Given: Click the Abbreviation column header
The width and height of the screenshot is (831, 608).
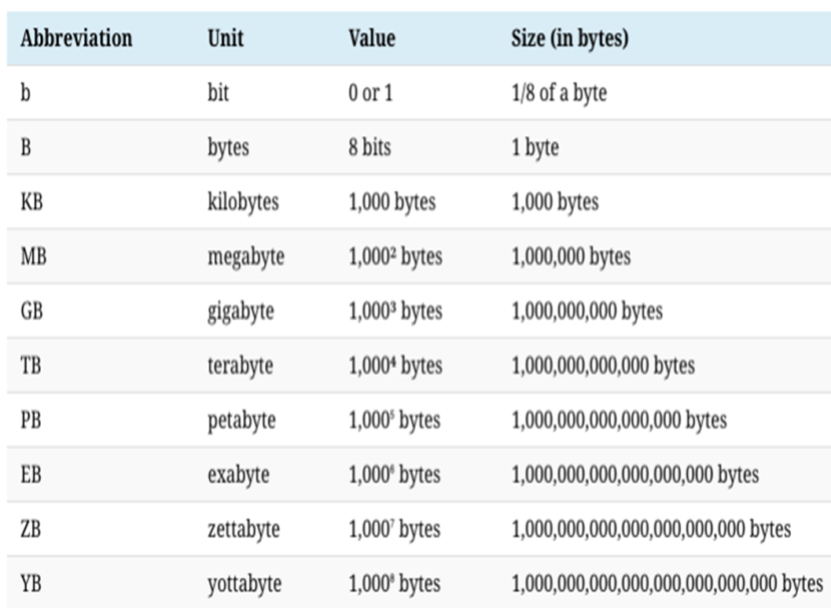Looking at the screenshot, I should [x=76, y=39].
